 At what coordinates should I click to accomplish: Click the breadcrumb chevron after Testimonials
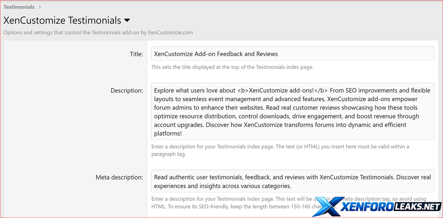40,7
